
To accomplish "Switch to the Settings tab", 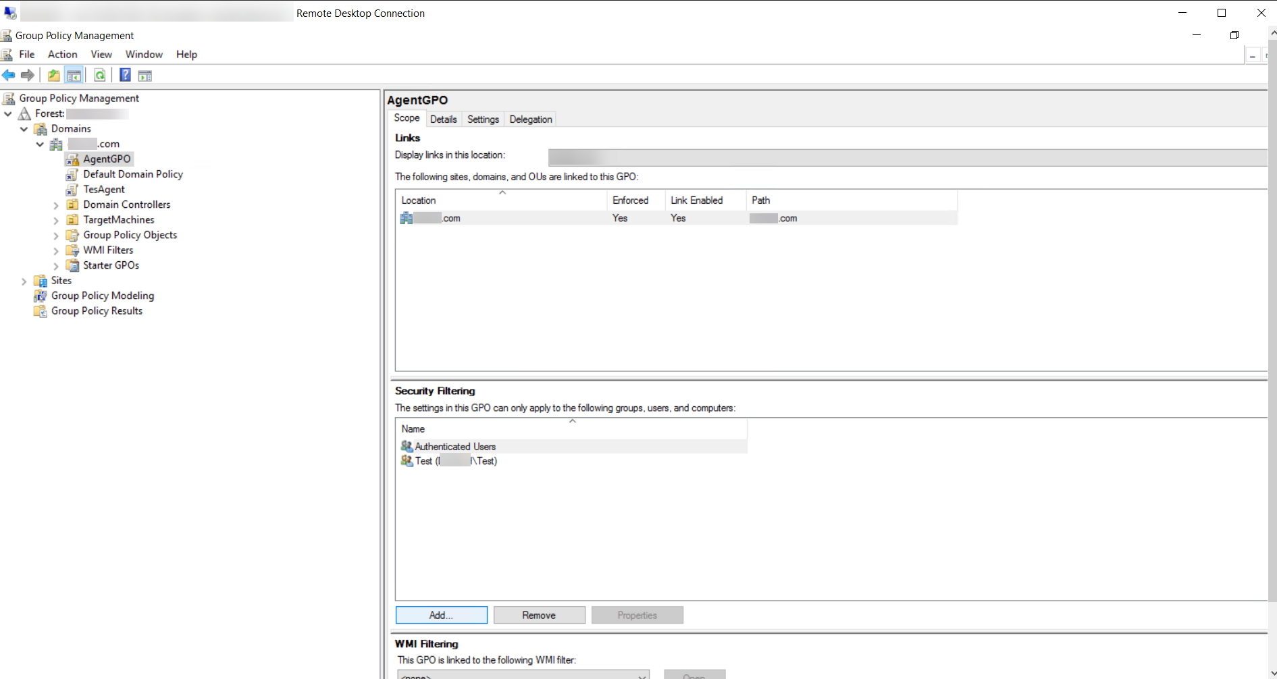I will pos(483,119).
